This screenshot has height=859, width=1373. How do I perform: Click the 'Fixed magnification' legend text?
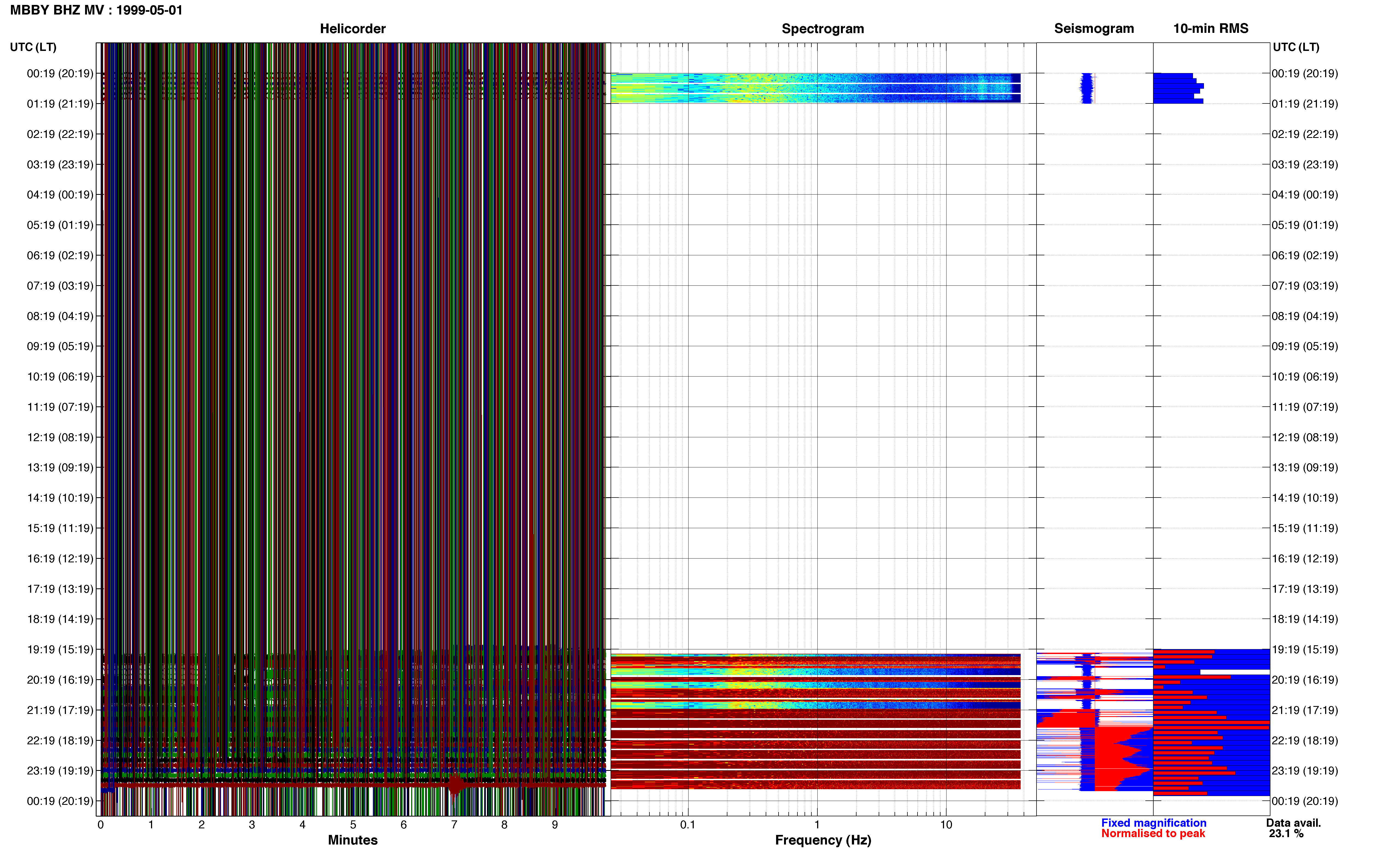pos(1153,823)
